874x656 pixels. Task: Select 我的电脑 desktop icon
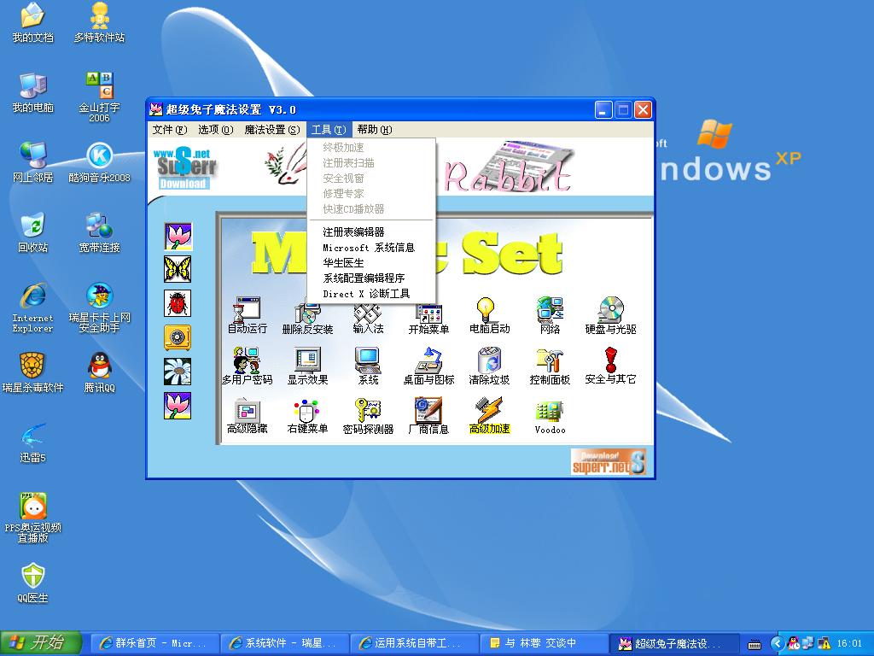point(33,92)
